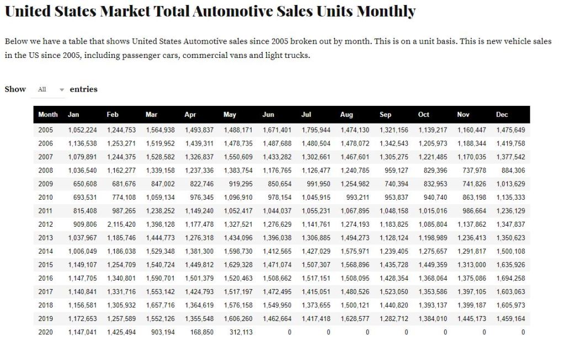Image resolution: width=565 pixels, height=342 pixels.
Task: Select the 2012 February value 2,115,420
Action: [x=121, y=225]
